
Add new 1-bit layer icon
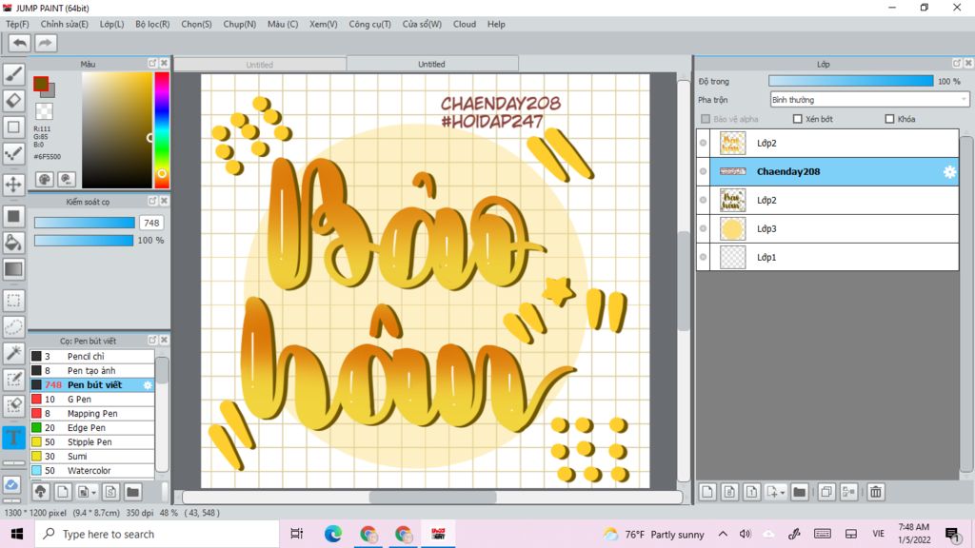752,492
